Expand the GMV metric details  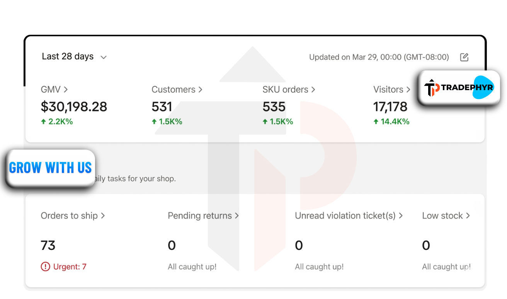point(54,89)
